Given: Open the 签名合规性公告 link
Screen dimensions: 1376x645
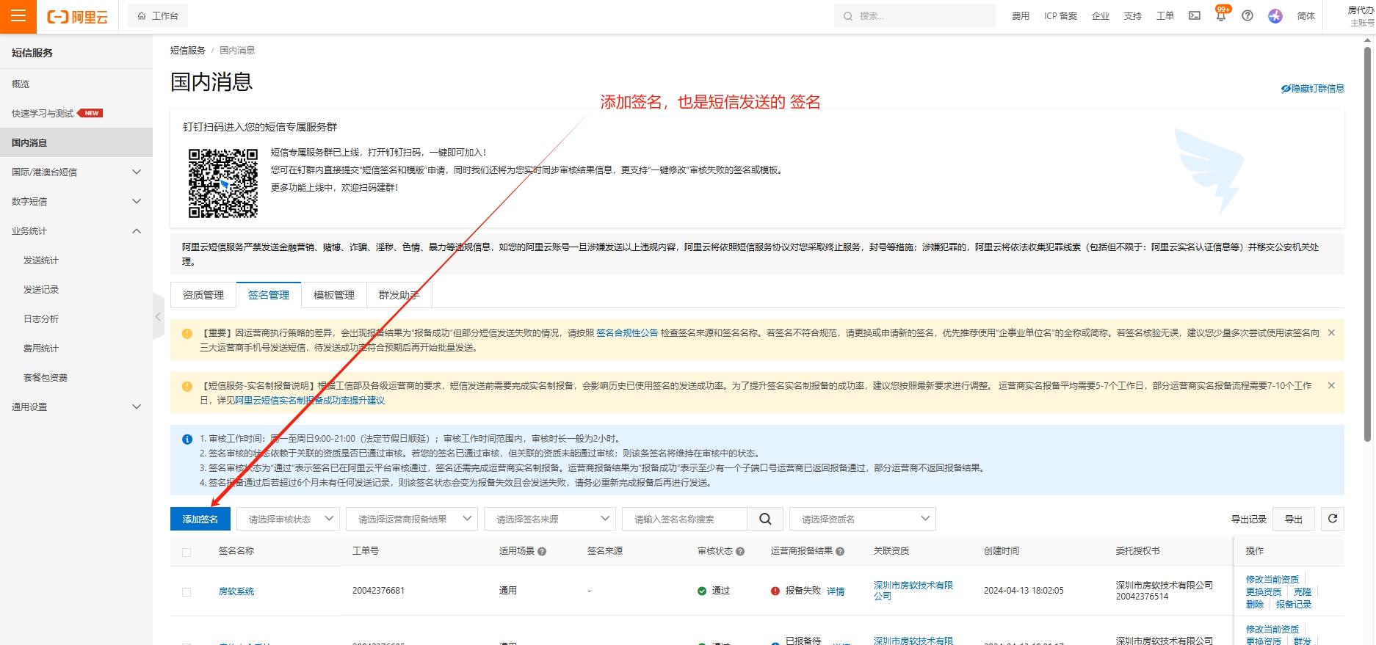Looking at the screenshot, I should click(627, 332).
